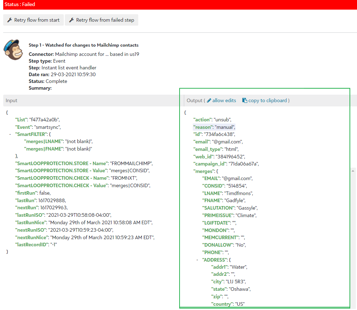Click the "Event": "smartsync" entry
The image size is (357, 310).
coord(38,127)
